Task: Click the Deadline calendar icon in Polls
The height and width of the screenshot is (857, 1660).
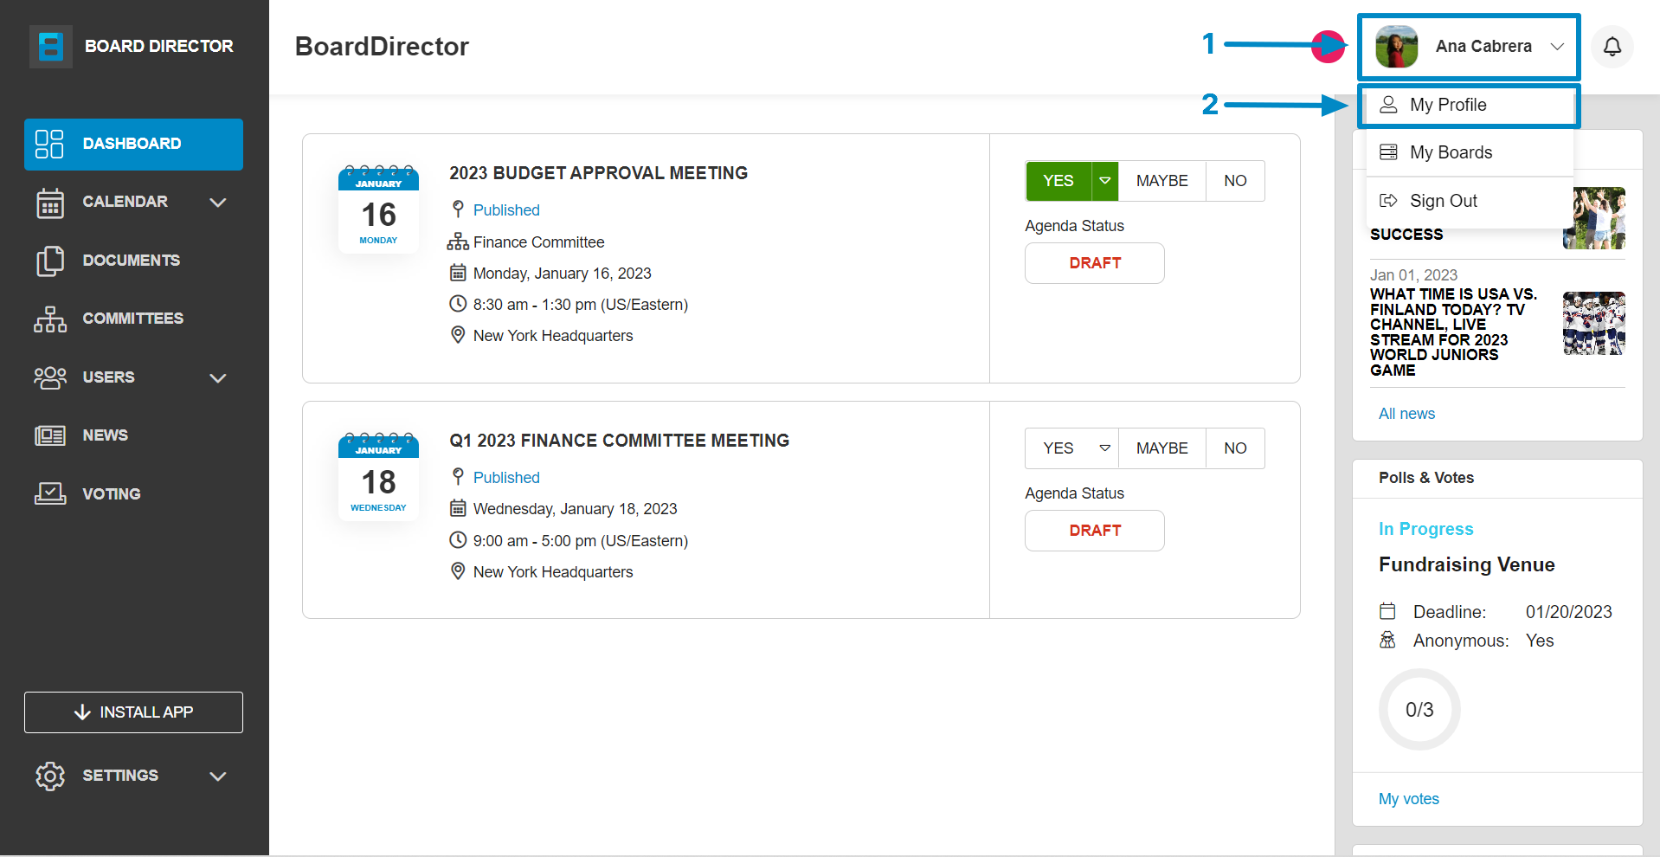Action: [1387, 611]
